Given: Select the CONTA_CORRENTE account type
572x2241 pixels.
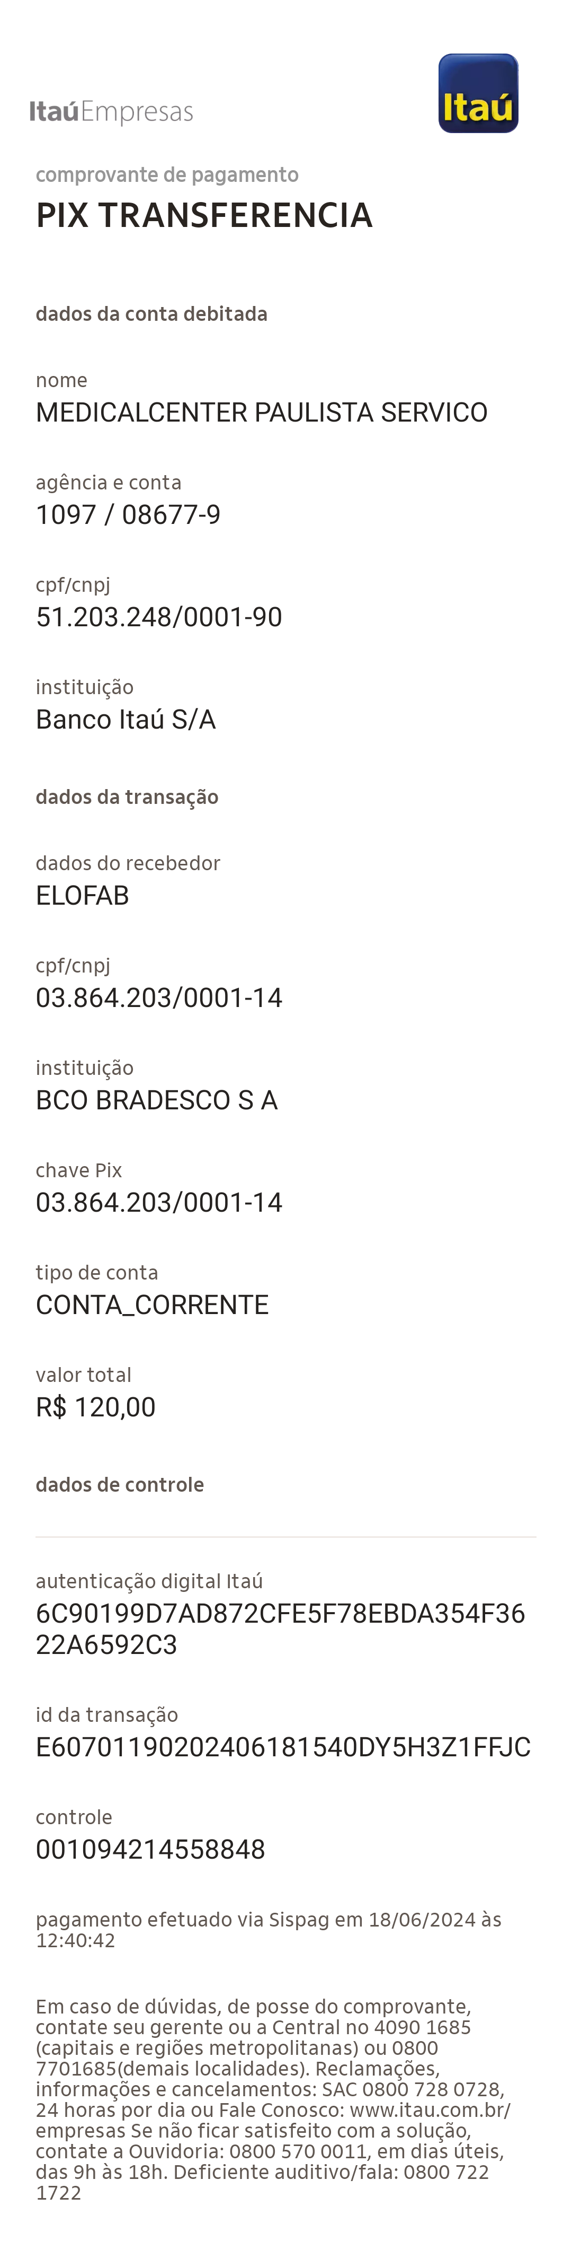Looking at the screenshot, I should click(152, 1305).
